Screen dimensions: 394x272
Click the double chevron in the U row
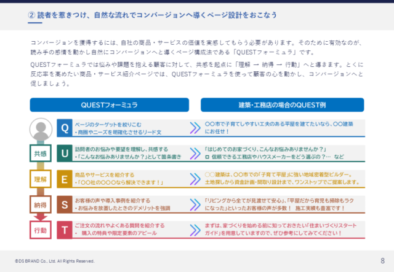click(x=195, y=153)
